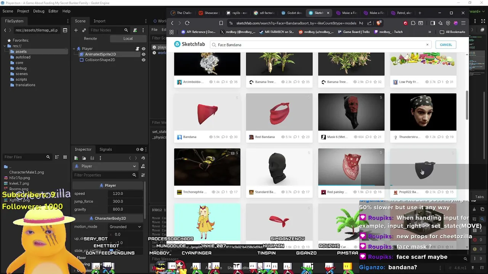Click the speed value field 120.0
The width and height of the screenshot is (488, 274).
pos(126,193)
